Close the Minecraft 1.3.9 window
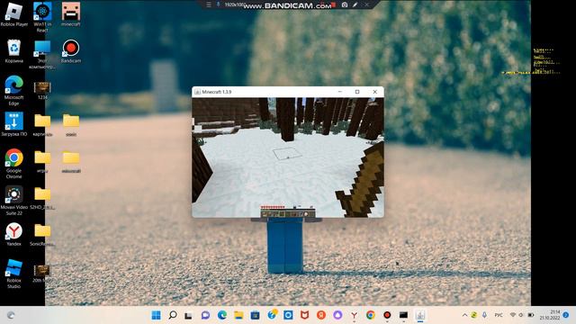This screenshot has height=324, width=576. (374, 92)
